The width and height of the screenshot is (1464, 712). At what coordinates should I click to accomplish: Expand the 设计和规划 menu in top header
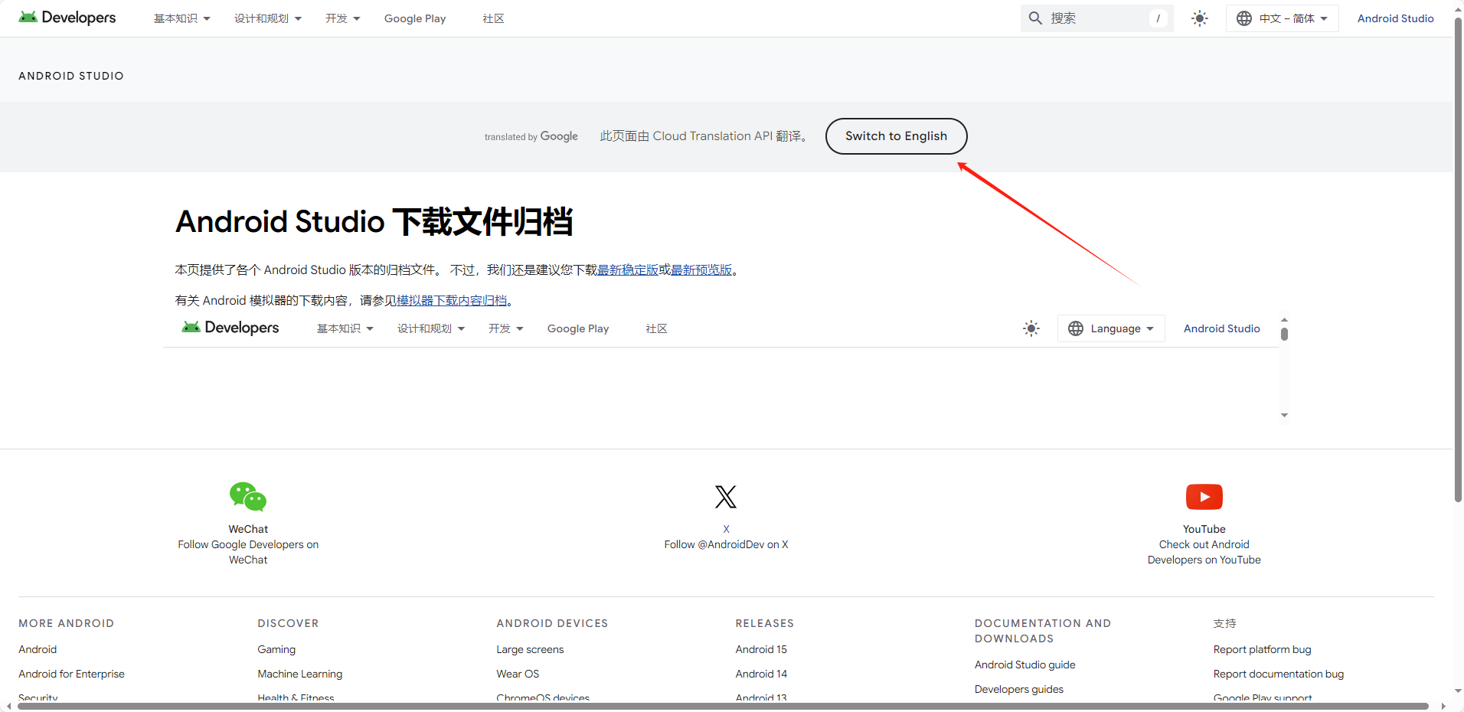[268, 18]
